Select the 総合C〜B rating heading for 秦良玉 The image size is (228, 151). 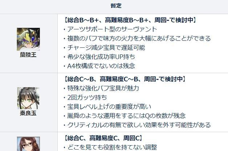point(125,79)
